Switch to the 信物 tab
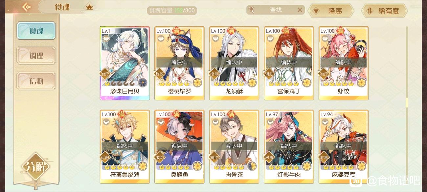 click(x=36, y=81)
